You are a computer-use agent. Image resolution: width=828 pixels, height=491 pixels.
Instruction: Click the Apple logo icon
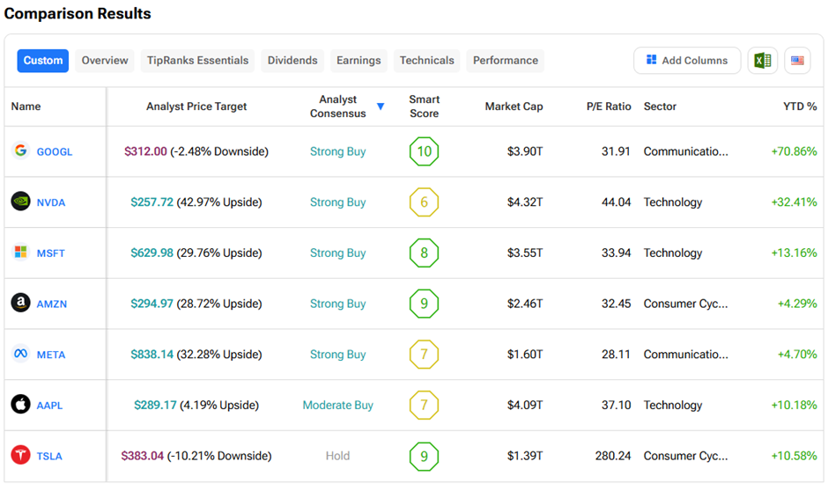(x=20, y=405)
